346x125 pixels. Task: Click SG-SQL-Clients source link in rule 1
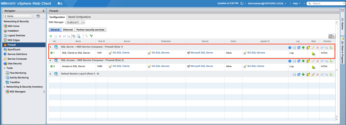tap(121, 53)
